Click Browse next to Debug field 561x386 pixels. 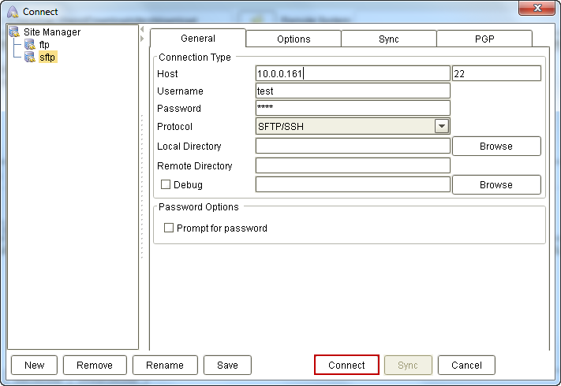496,185
